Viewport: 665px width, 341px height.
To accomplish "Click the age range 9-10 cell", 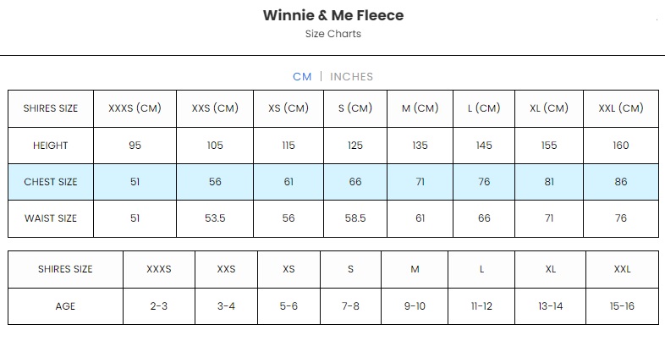I will coord(415,306).
